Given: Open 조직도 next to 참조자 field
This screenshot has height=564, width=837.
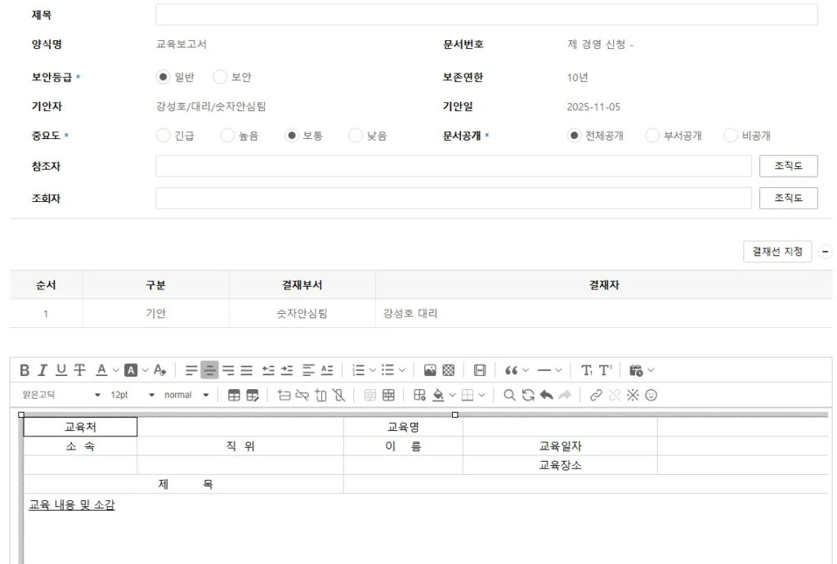Looking at the screenshot, I should click(788, 166).
